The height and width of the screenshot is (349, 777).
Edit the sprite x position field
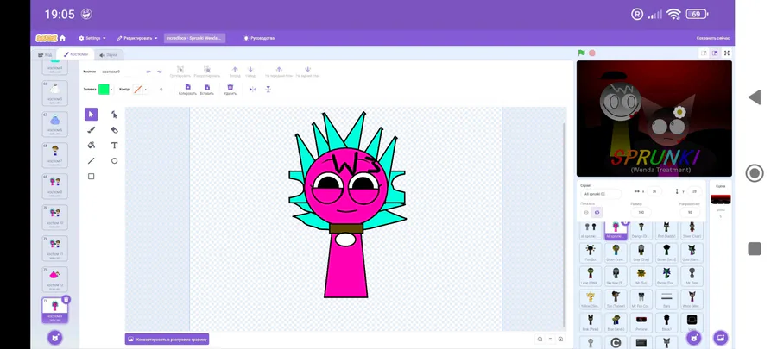tap(654, 191)
